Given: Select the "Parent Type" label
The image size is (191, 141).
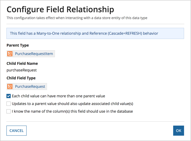Looking at the screenshot, I should pyautogui.click(x=18, y=45).
